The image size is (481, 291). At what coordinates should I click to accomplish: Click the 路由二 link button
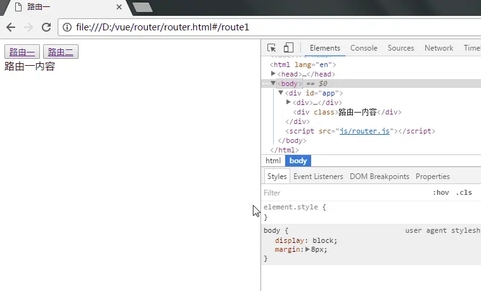click(x=61, y=51)
